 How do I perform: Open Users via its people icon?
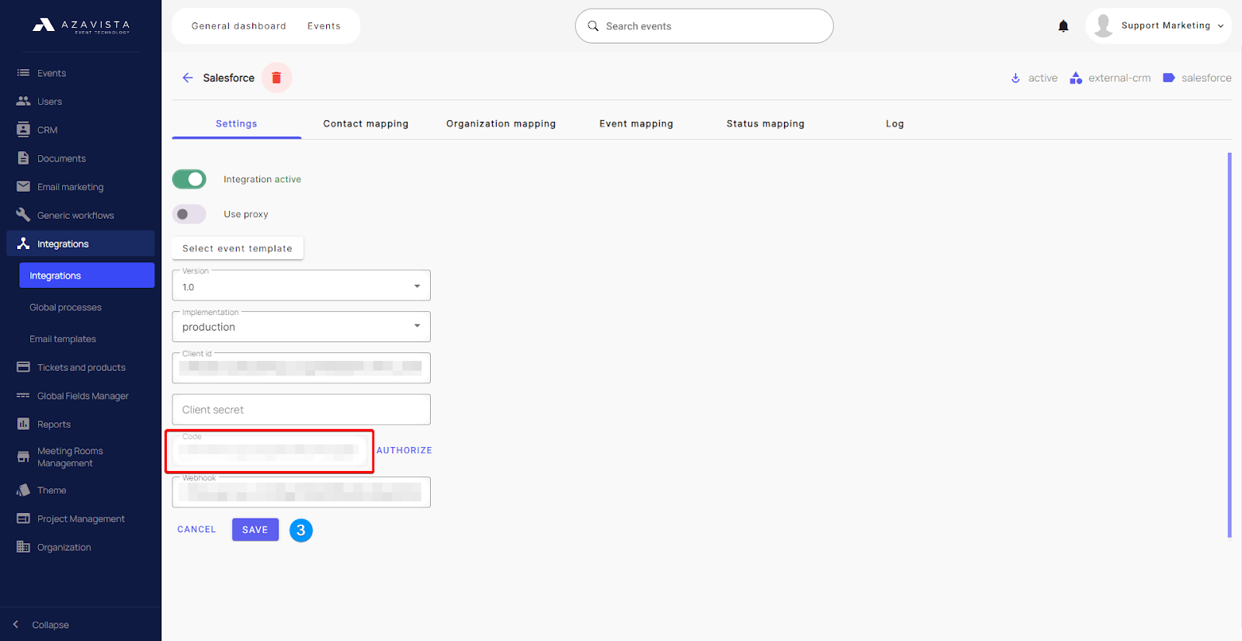coord(23,101)
